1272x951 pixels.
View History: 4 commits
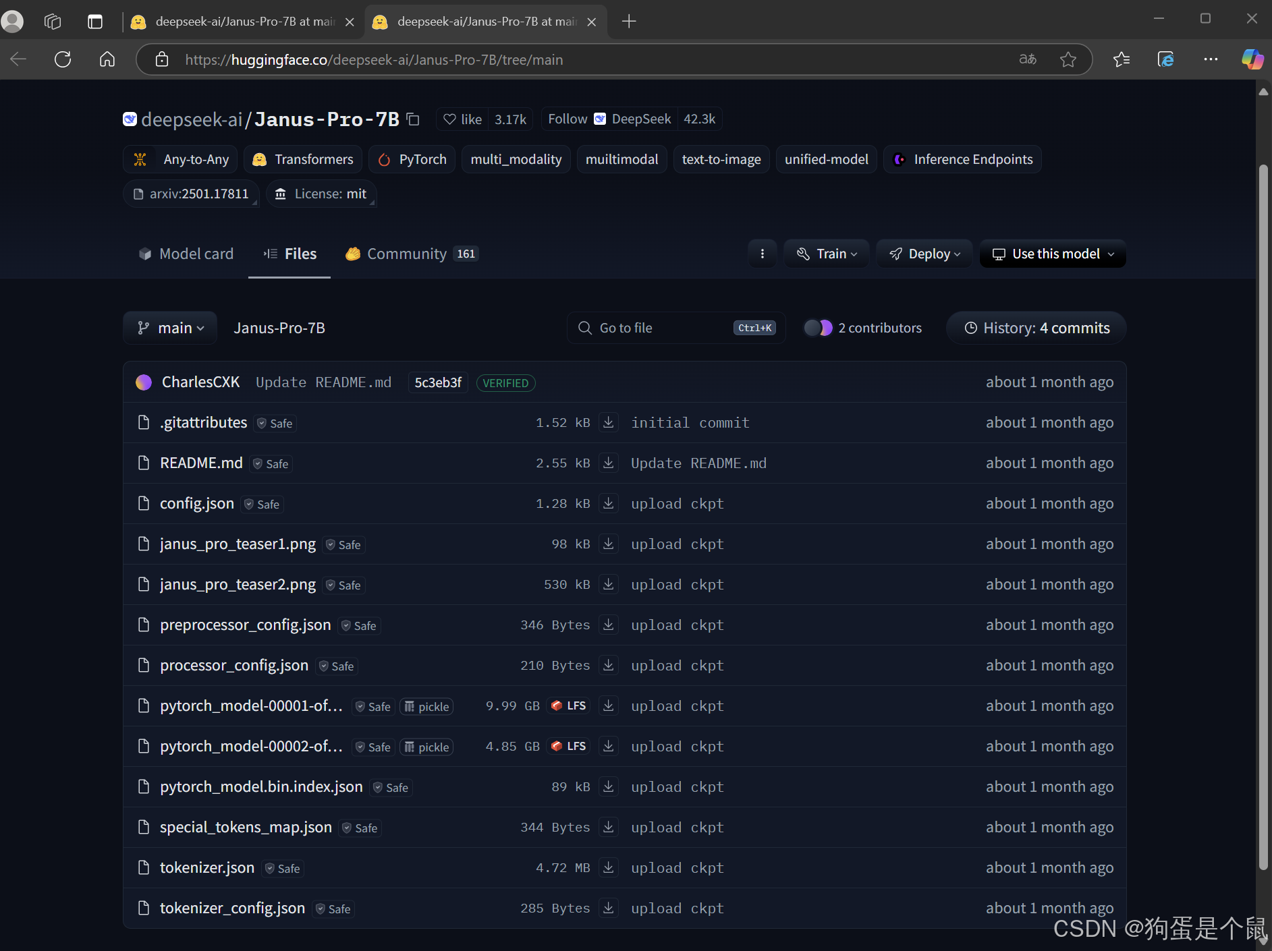(1036, 328)
